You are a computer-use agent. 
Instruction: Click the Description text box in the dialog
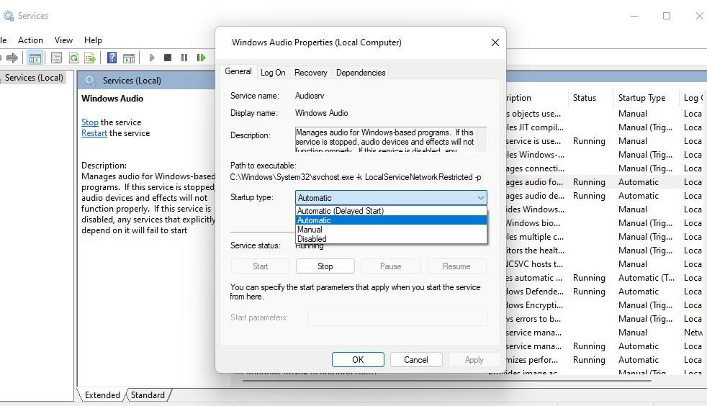coord(390,139)
